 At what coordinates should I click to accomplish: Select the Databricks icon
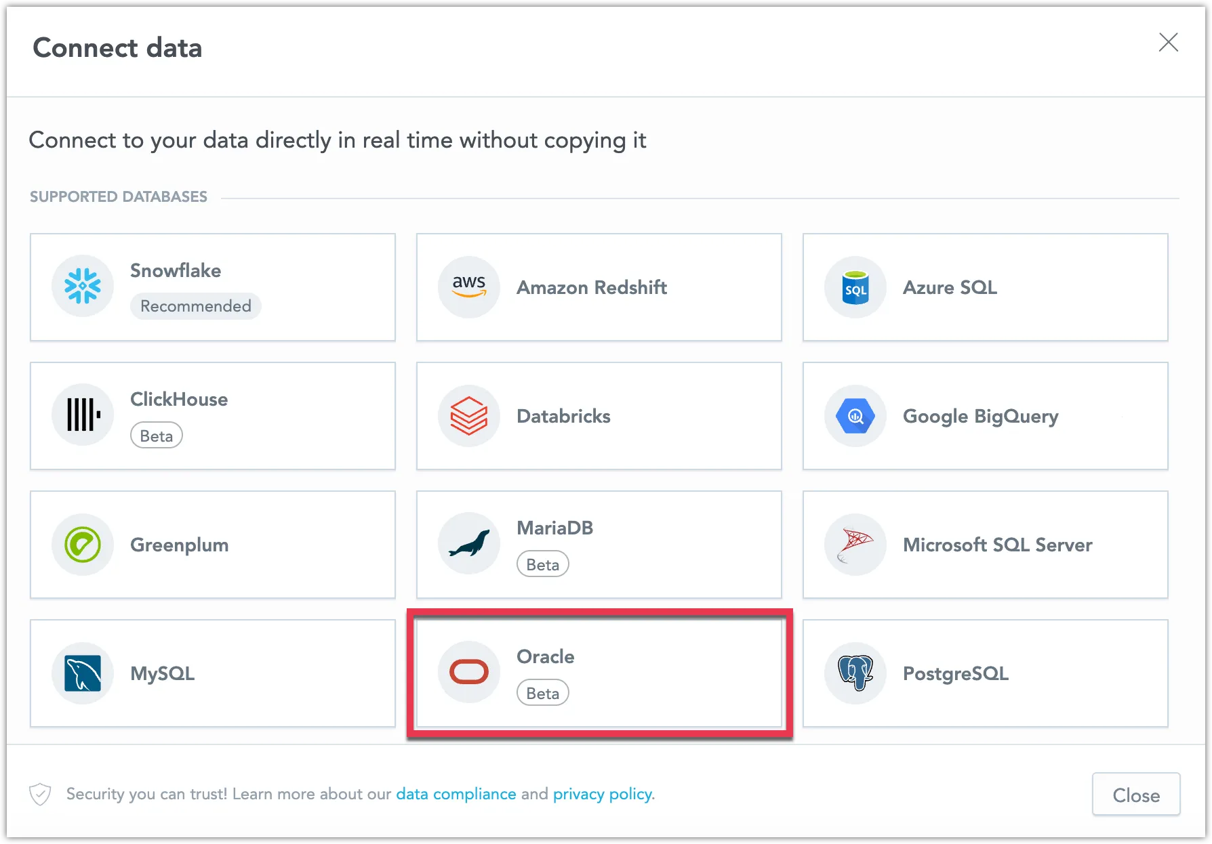click(468, 416)
